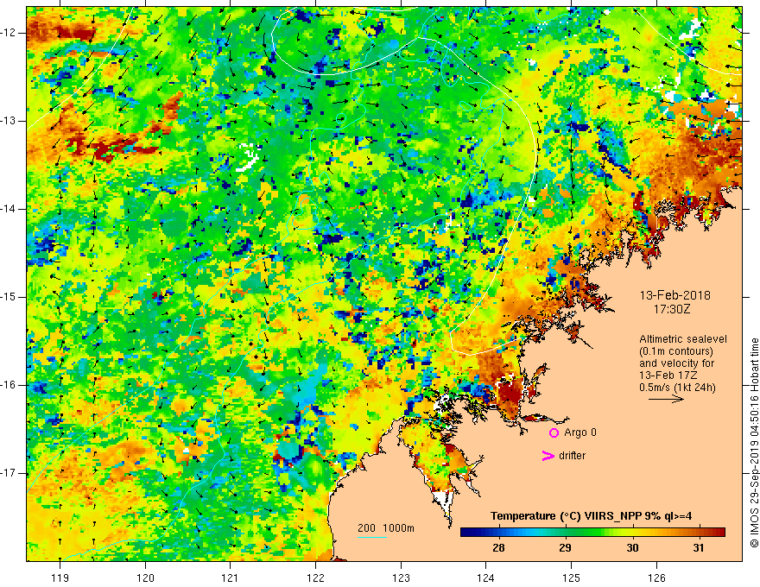
Task: Click the 31 tick on temperature scale
Action: click(698, 548)
